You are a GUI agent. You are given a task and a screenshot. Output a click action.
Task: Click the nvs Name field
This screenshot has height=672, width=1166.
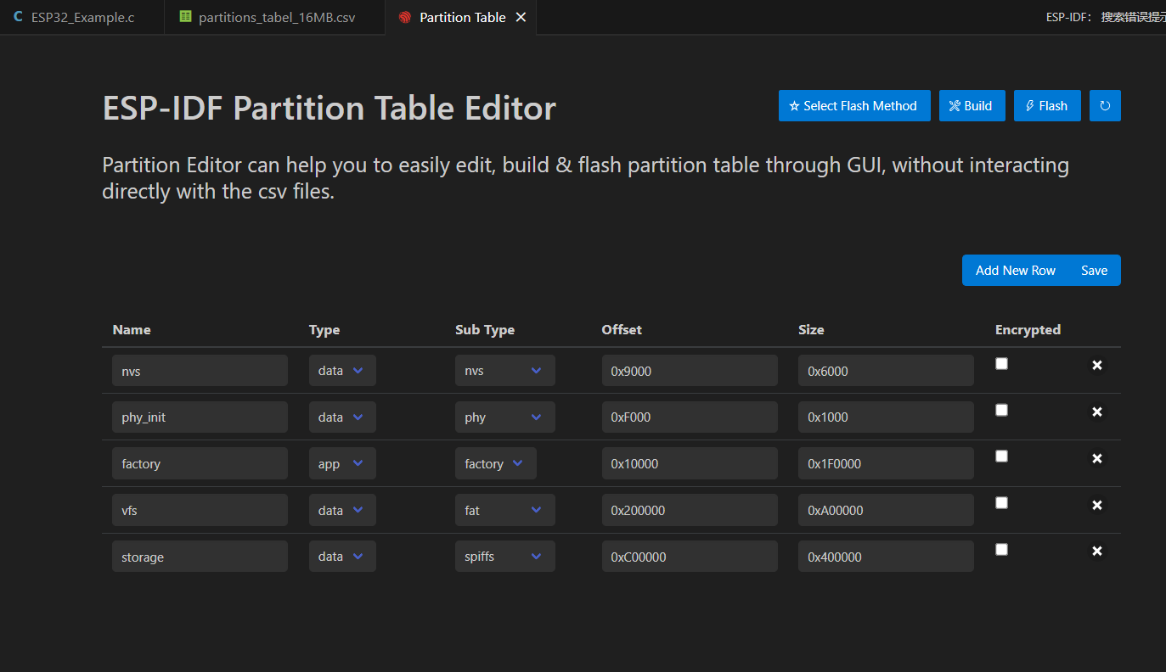pyautogui.click(x=200, y=371)
